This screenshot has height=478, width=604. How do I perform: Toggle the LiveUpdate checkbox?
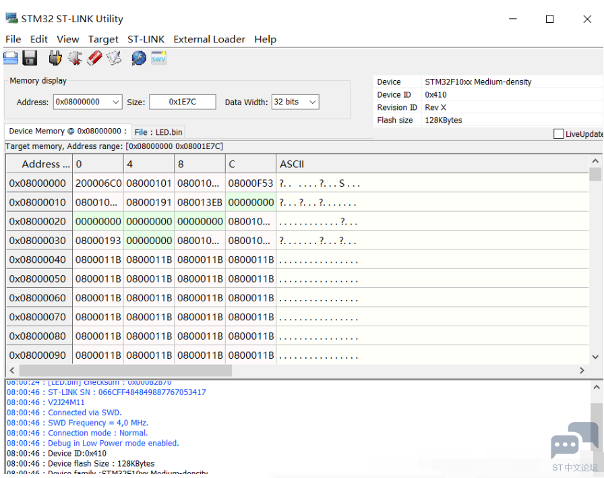coord(558,133)
